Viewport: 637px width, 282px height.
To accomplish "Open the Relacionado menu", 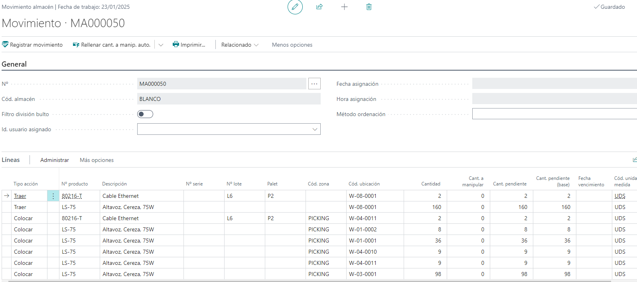I will pyautogui.click(x=240, y=45).
